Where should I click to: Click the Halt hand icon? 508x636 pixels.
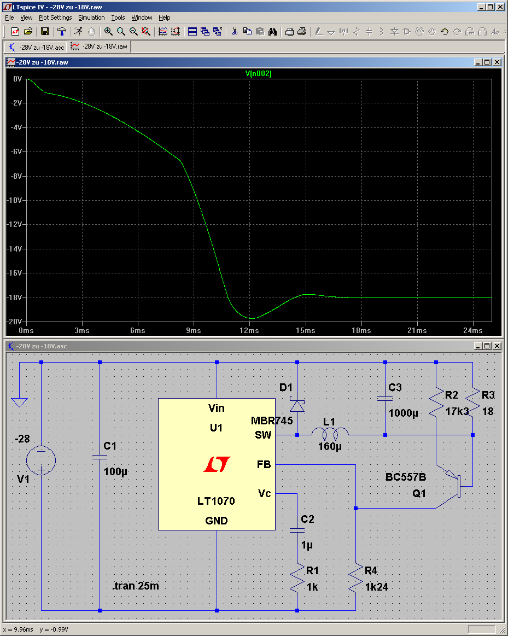click(92, 31)
